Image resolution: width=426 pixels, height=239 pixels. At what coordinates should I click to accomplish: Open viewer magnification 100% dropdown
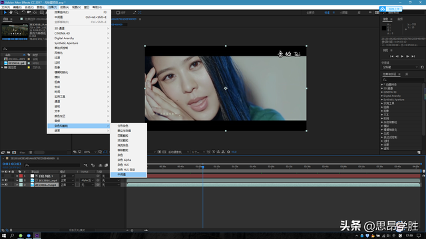coord(90,152)
